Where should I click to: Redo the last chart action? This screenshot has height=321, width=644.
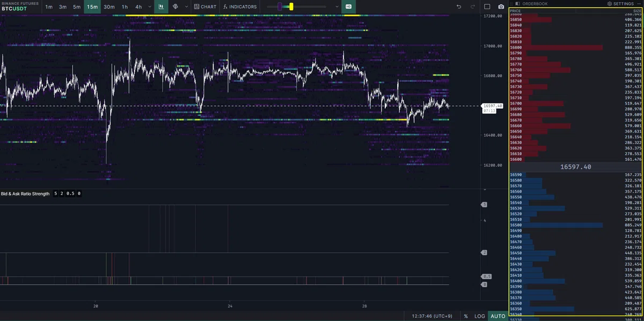pyautogui.click(x=473, y=6)
